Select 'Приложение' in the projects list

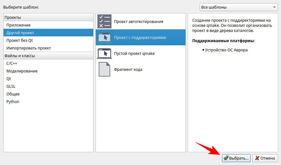click(x=19, y=25)
